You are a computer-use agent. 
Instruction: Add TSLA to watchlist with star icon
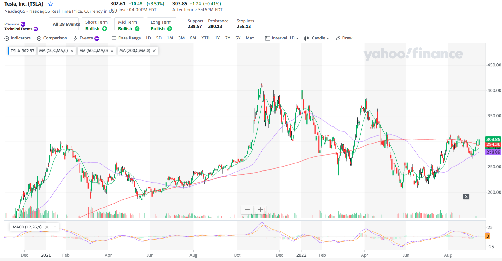pos(51,4)
